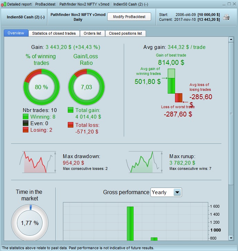The width and height of the screenshot is (238, 251).
Task: Click the candlestick app icon in the title bar
Action: [x=3, y=4]
